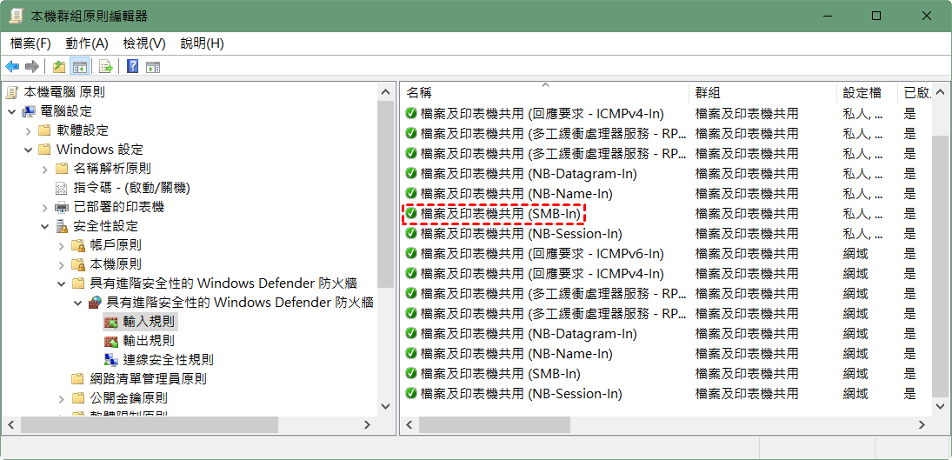The height and width of the screenshot is (460, 952).
Task: Click the 輸出規則 outbound rules icon
Action: pos(110,341)
